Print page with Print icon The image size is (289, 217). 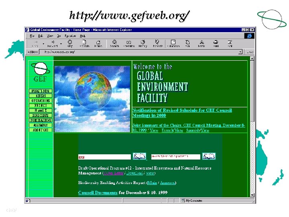tap(216, 44)
